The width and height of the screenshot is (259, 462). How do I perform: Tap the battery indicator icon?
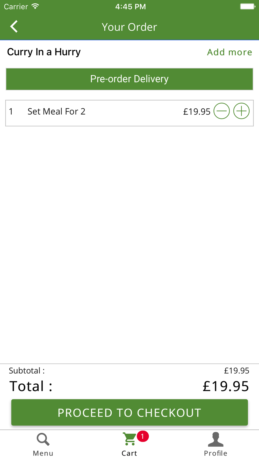click(248, 6)
